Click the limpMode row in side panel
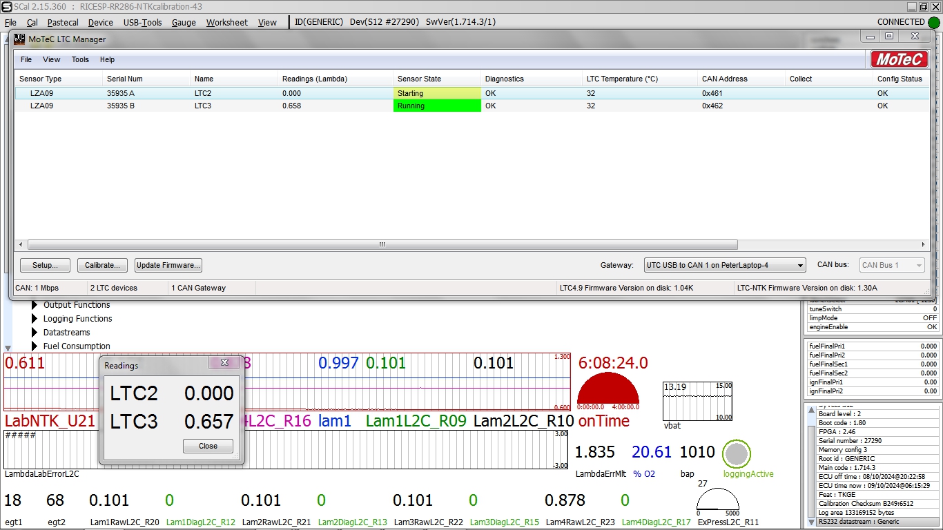Screen dimensions: 943x530 pos(873,318)
